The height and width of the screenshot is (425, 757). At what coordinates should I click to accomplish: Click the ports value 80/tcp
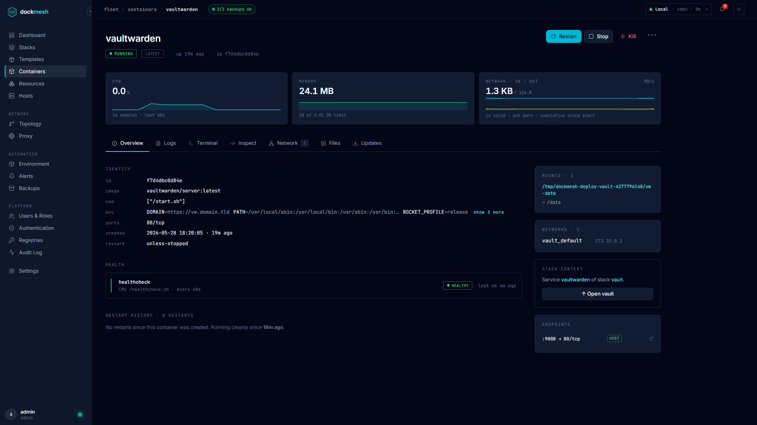(155, 223)
